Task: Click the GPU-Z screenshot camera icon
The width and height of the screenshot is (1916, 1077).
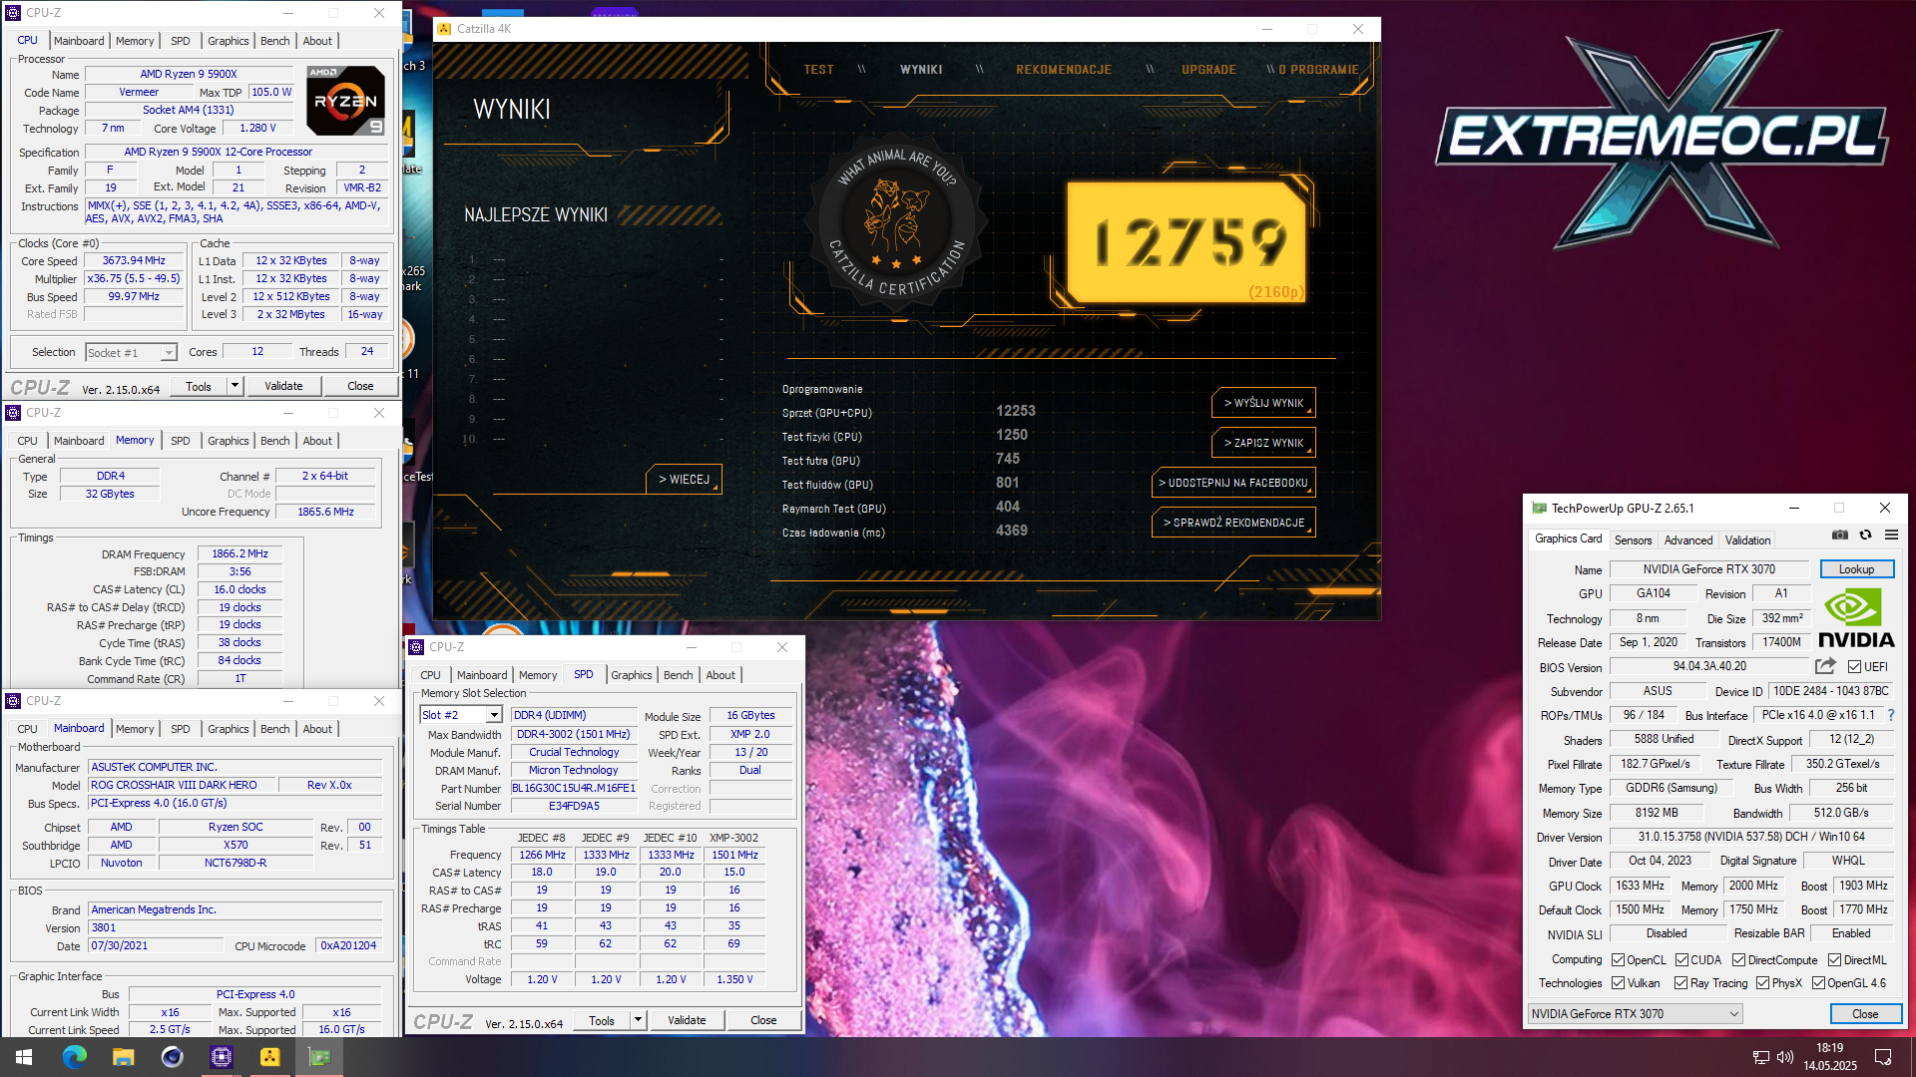Action: [1840, 536]
